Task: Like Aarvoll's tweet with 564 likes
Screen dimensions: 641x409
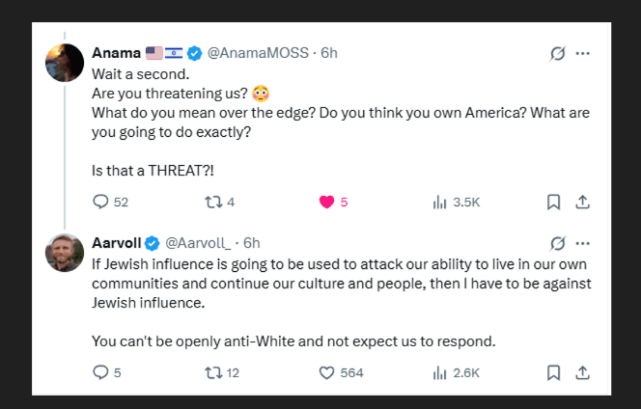Action: click(x=326, y=372)
